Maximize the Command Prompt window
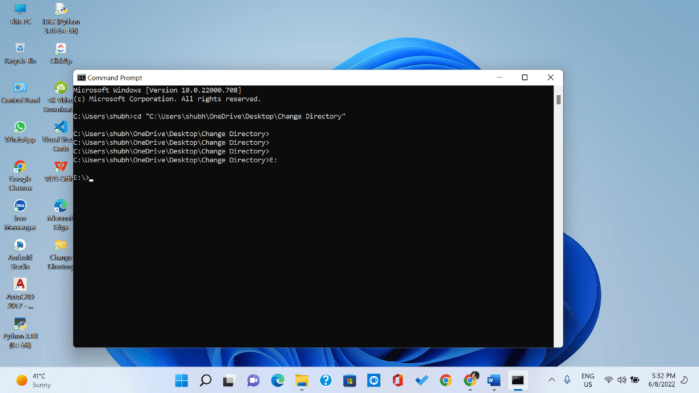699x393 pixels. point(525,78)
